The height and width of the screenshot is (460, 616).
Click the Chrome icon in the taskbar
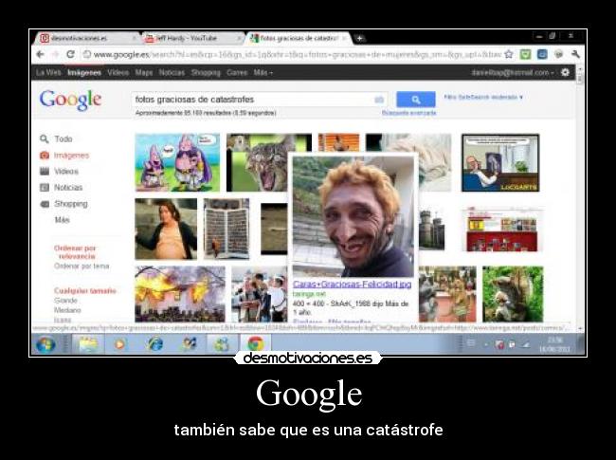tap(255, 344)
